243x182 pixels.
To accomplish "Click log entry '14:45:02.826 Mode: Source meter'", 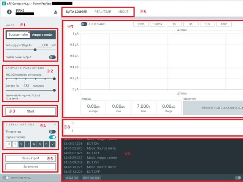I will coord(90,148).
